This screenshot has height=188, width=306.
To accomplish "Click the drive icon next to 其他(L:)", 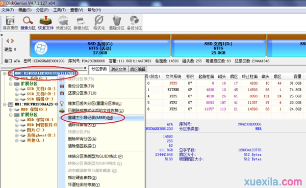I will tap(23, 141).
